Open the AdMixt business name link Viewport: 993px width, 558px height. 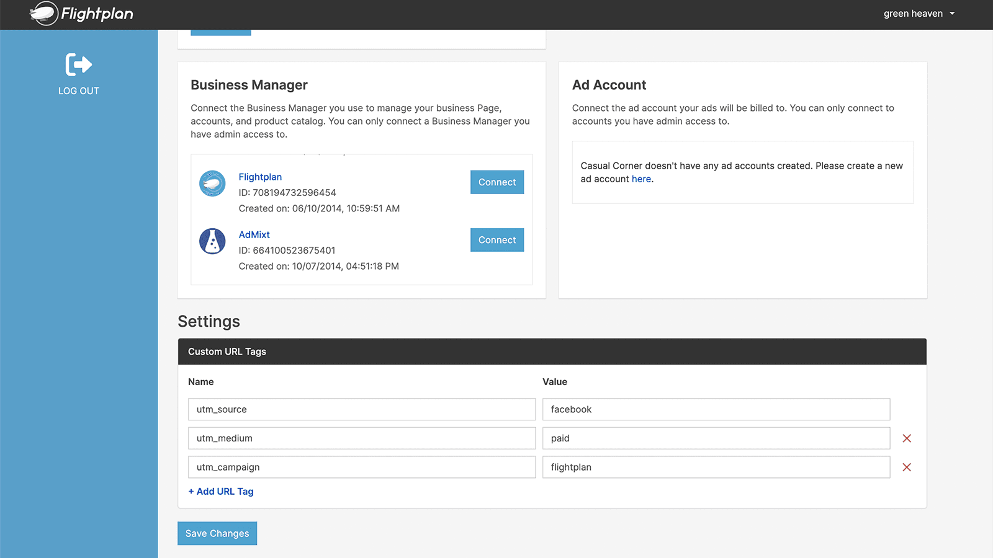coord(254,235)
